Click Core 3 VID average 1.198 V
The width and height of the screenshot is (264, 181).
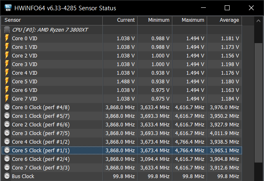coord(230,64)
